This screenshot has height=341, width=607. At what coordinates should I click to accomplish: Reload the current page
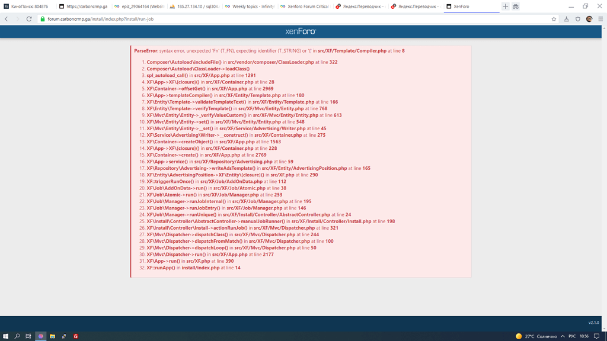29,19
